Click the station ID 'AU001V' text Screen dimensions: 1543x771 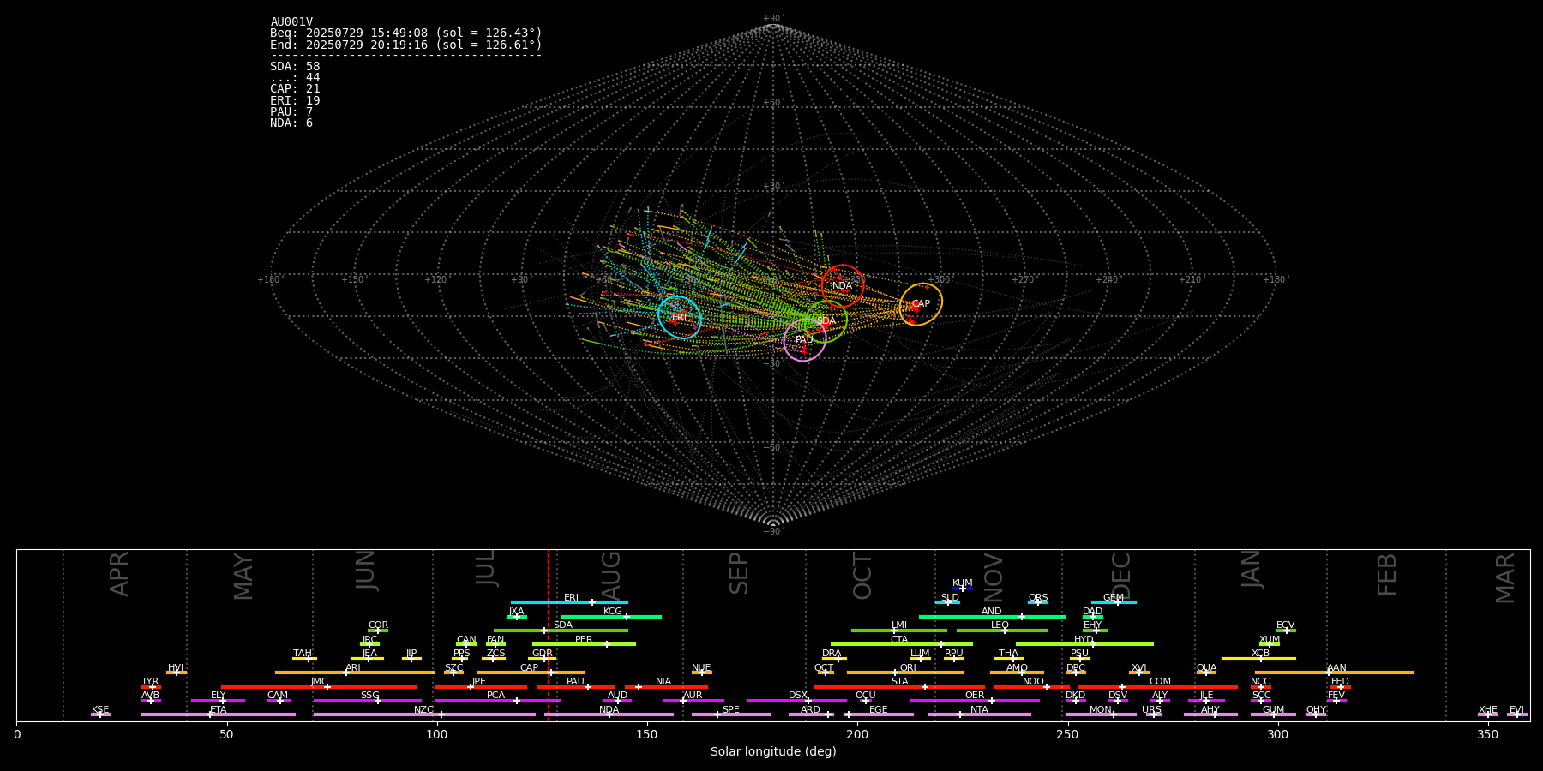pyautogui.click(x=291, y=22)
